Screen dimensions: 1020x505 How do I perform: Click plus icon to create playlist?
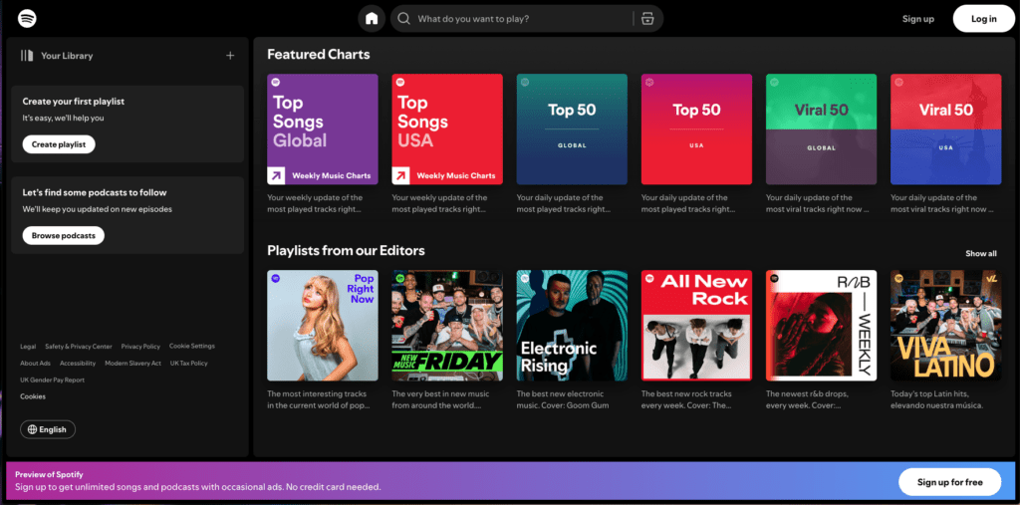pyautogui.click(x=230, y=56)
